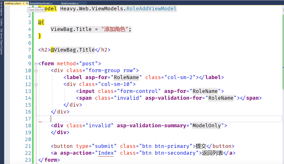The width and height of the screenshot is (284, 164).
Task: Click line number 20 in the margin
Action: pyautogui.click(x=28, y=139)
